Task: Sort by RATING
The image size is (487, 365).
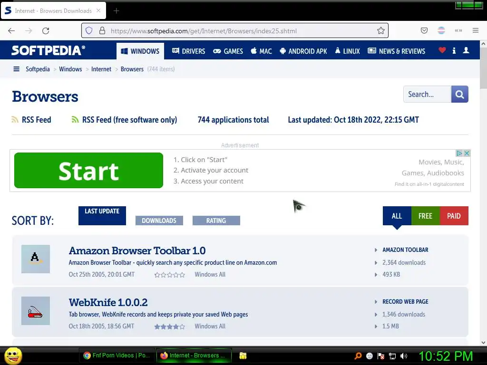Action: point(216,221)
